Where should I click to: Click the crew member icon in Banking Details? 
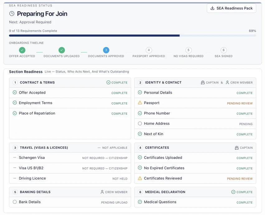point(102,192)
